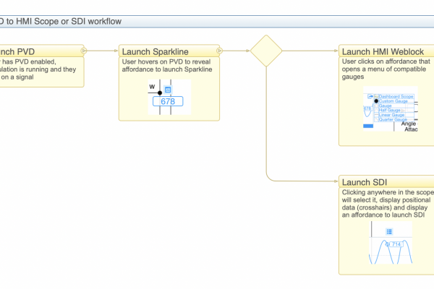
Task: Choose Dashboard Scope in the gauge menu
Action: click(x=396, y=96)
